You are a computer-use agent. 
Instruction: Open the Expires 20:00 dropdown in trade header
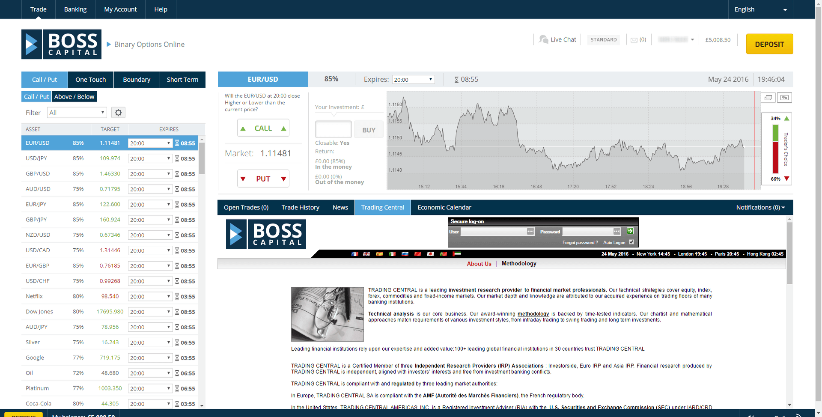click(414, 80)
